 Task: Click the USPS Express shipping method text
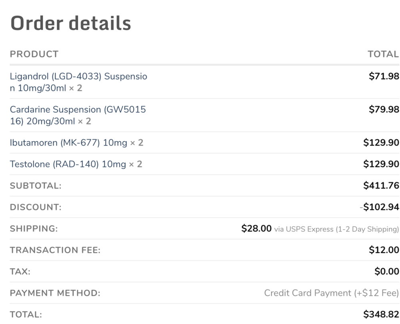336,229
